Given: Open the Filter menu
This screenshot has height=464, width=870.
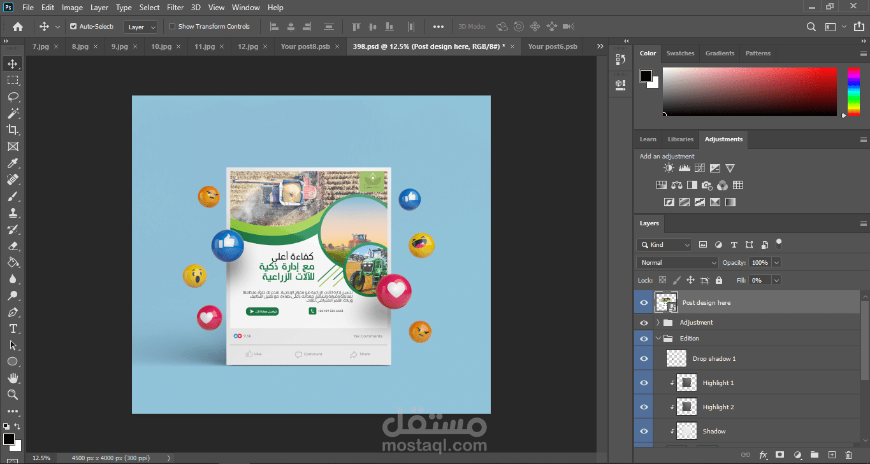Looking at the screenshot, I should (175, 8).
